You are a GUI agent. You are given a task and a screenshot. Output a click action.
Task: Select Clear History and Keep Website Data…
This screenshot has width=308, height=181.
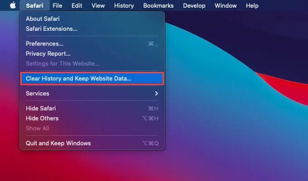tap(92, 79)
